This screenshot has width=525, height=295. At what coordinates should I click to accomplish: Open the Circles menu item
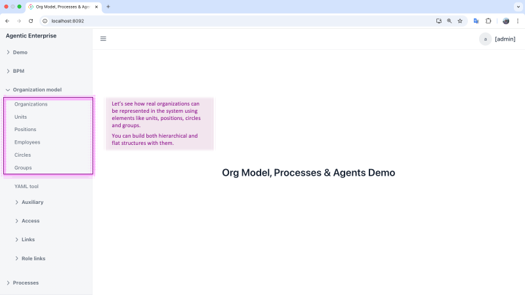pos(22,155)
